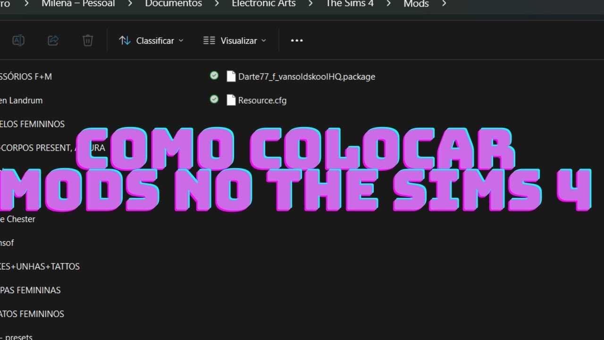The image size is (604, 340).
Task: Open the folder ending in 'e Chester'
Action: tap(17, 219)
